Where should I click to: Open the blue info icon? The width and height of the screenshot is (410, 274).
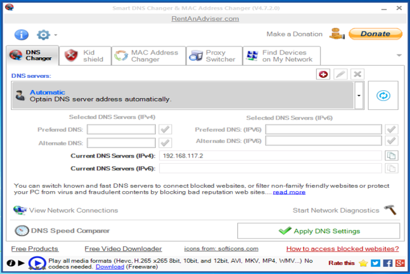point(22,35)
